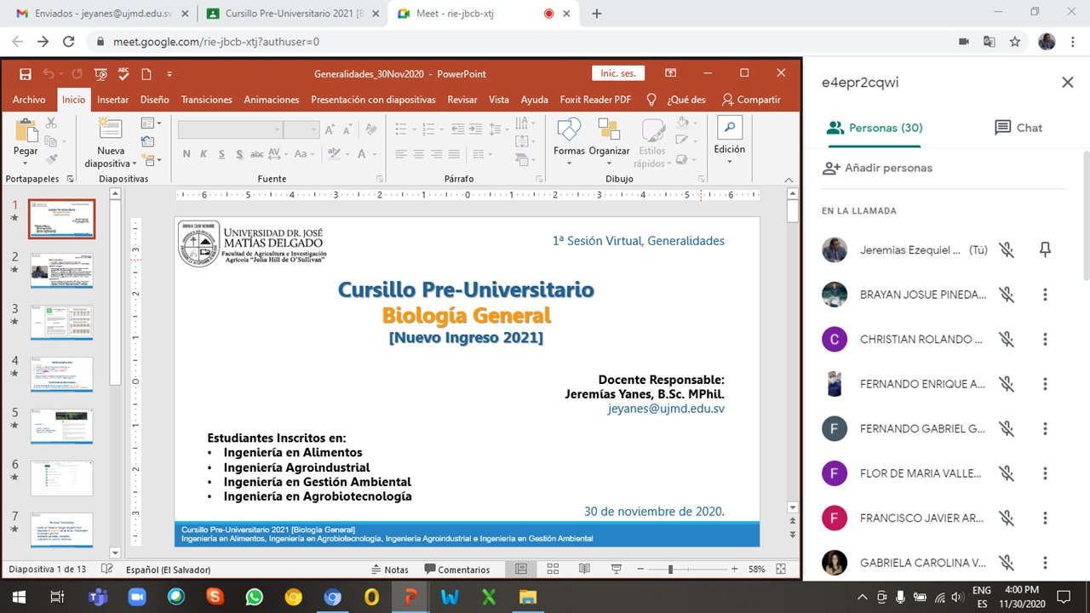Show hidden system tray icons
Screen dimensions: 1090x613
863,597
